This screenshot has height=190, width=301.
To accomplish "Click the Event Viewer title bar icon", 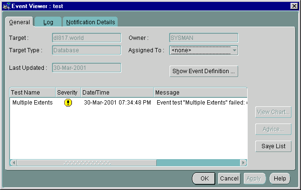I will pyautogui.click(x=6, y=6).
